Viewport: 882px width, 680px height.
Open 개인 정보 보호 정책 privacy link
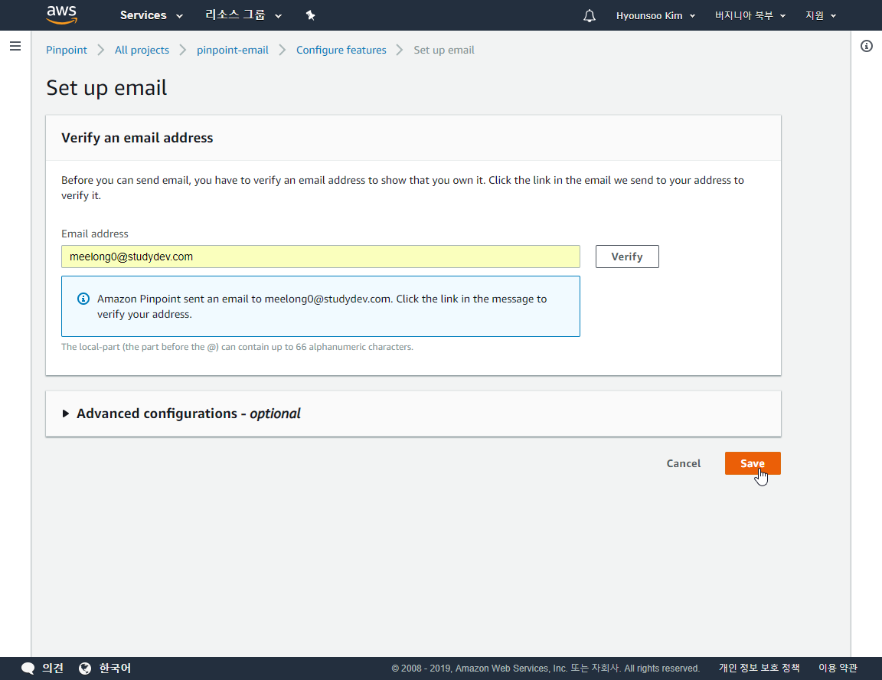click(759, 669)
